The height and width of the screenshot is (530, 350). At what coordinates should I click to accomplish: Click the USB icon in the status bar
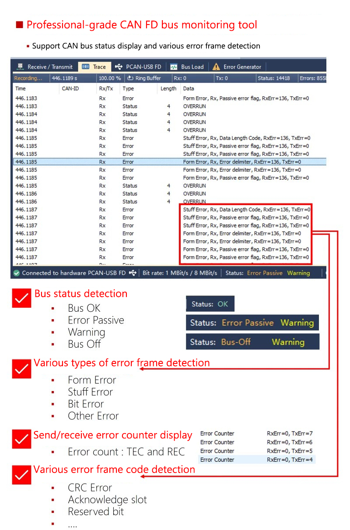click(x=133, y=273)
